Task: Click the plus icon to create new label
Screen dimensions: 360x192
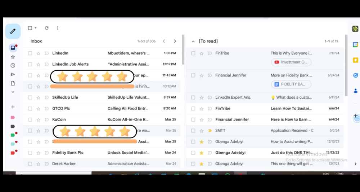Action: click(x=13, y=107)
